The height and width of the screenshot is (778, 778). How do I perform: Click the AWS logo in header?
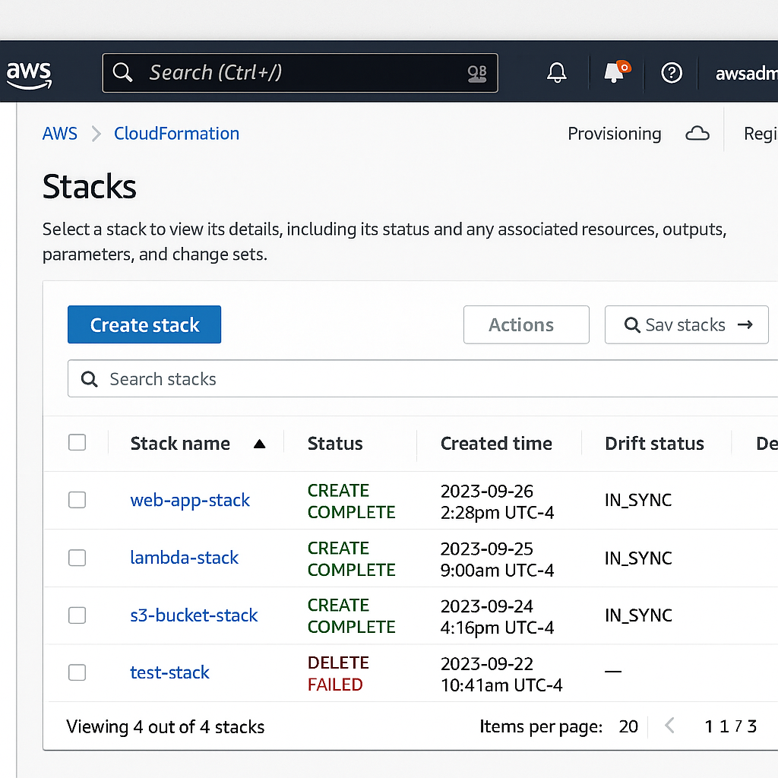(29, 74)
